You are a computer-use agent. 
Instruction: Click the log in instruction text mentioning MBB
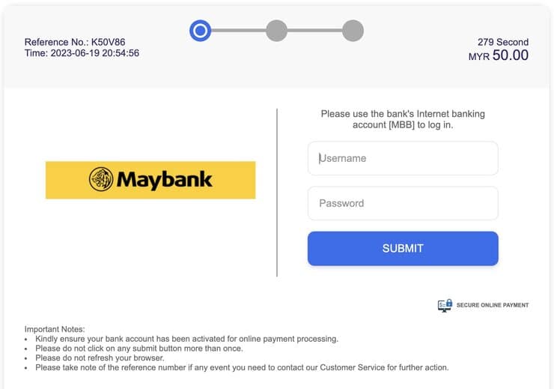[x=403, y=119]
